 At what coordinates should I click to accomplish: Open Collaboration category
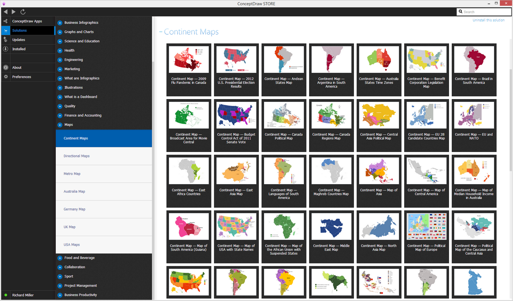click(x=75, y=267)
